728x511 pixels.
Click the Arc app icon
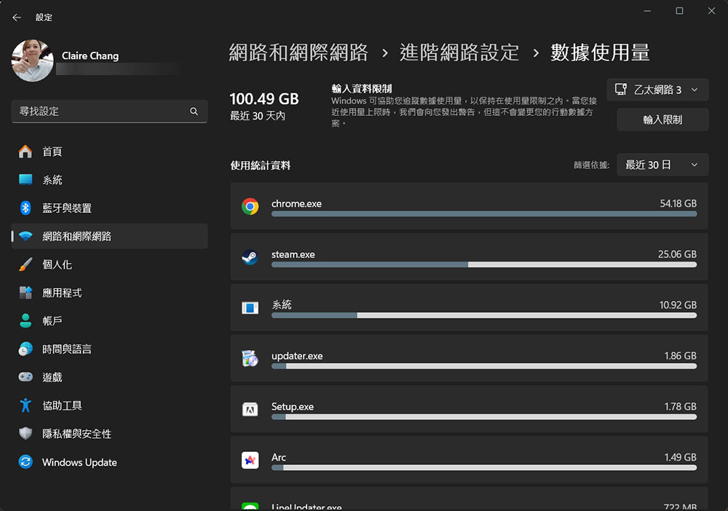point(250,460)
